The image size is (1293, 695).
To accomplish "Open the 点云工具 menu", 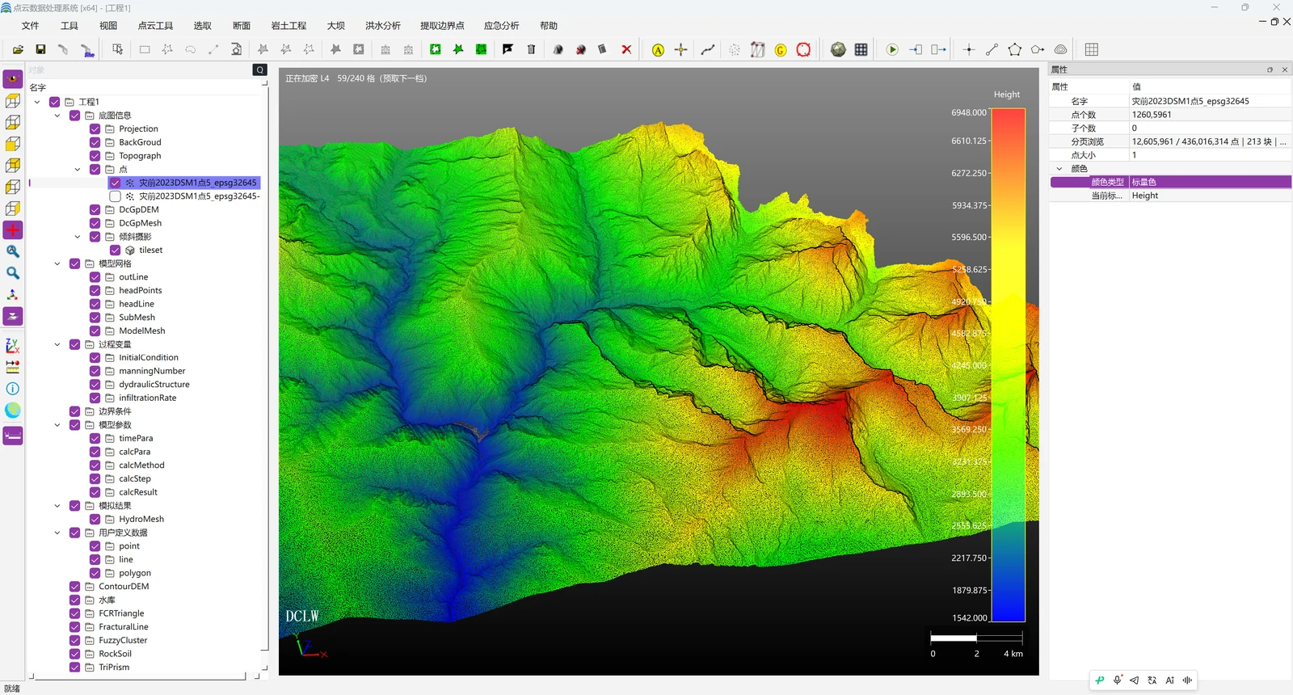I will tap(155, 26).
